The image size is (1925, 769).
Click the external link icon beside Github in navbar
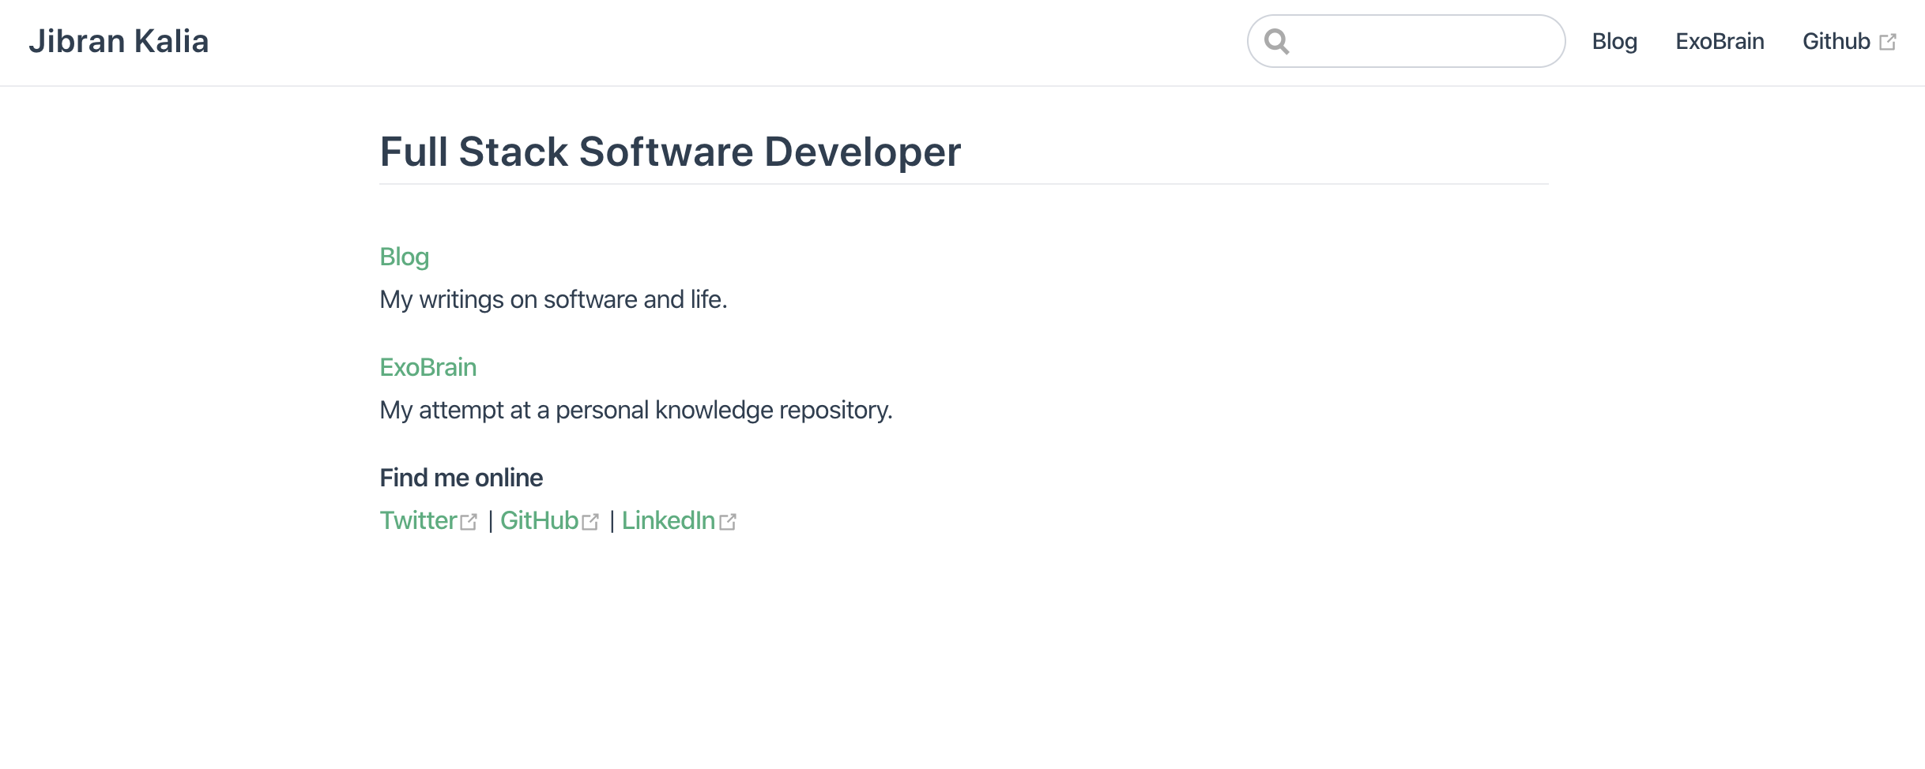point(1887,42)
